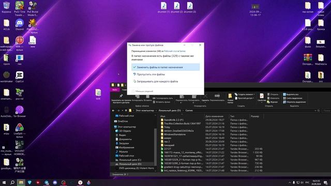The image size is (331, 186).
Task: Open the pvz-nd desktop shortcut
Action: pos(20,94)
